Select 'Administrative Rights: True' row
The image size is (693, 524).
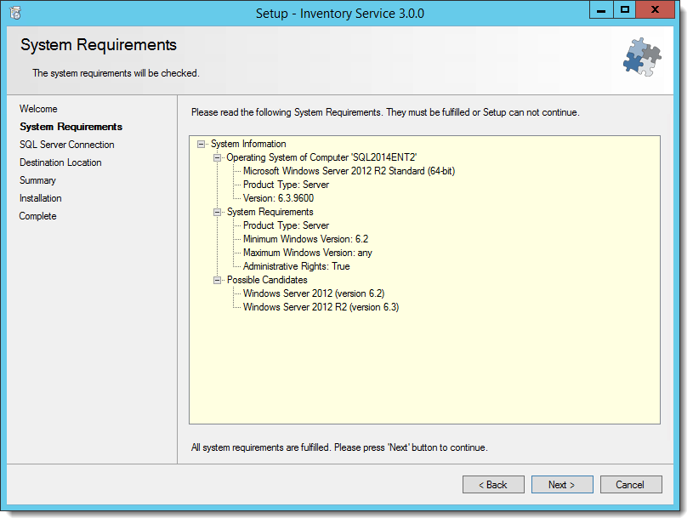[x=296, y=266]
